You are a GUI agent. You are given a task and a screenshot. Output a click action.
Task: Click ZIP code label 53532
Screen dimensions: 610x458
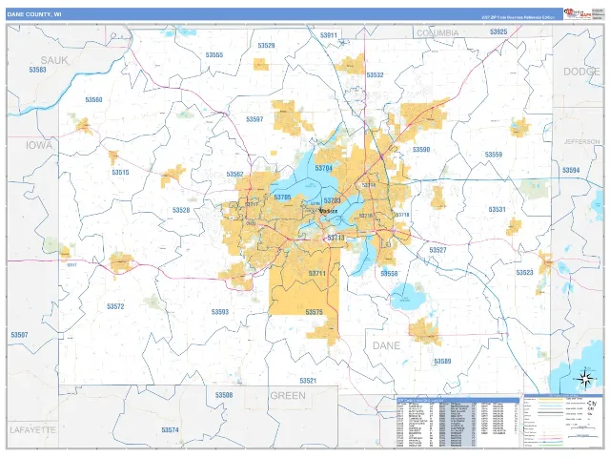click(x=375, y=74)
